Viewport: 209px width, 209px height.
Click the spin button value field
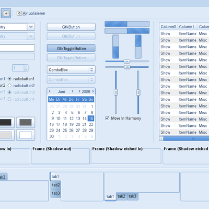[18, 68]
